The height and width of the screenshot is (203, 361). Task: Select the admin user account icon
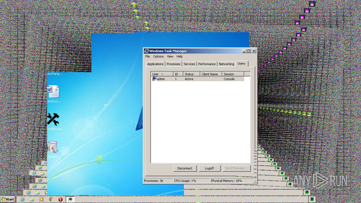coord(154,79)
